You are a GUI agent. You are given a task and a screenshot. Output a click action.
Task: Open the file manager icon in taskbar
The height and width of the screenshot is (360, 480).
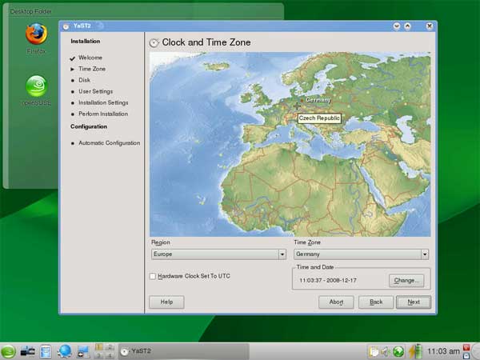[46, 350]
